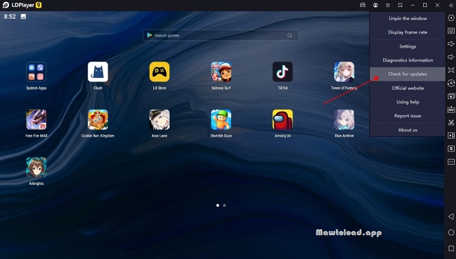
Task: Select Using help menu item
Action: click(x=407, y=102)
